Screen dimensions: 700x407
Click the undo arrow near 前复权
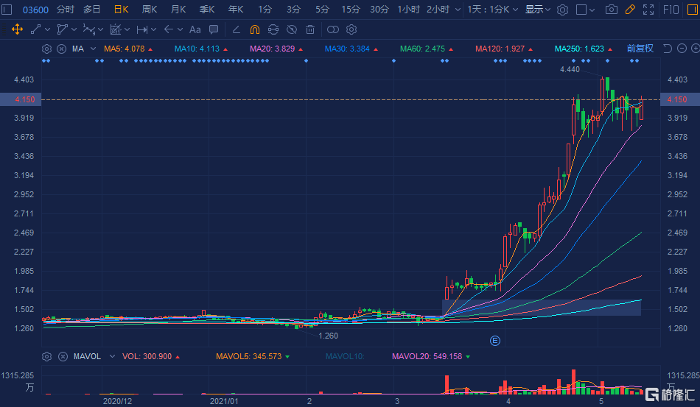pyautogui.click(x=667, y=49)
